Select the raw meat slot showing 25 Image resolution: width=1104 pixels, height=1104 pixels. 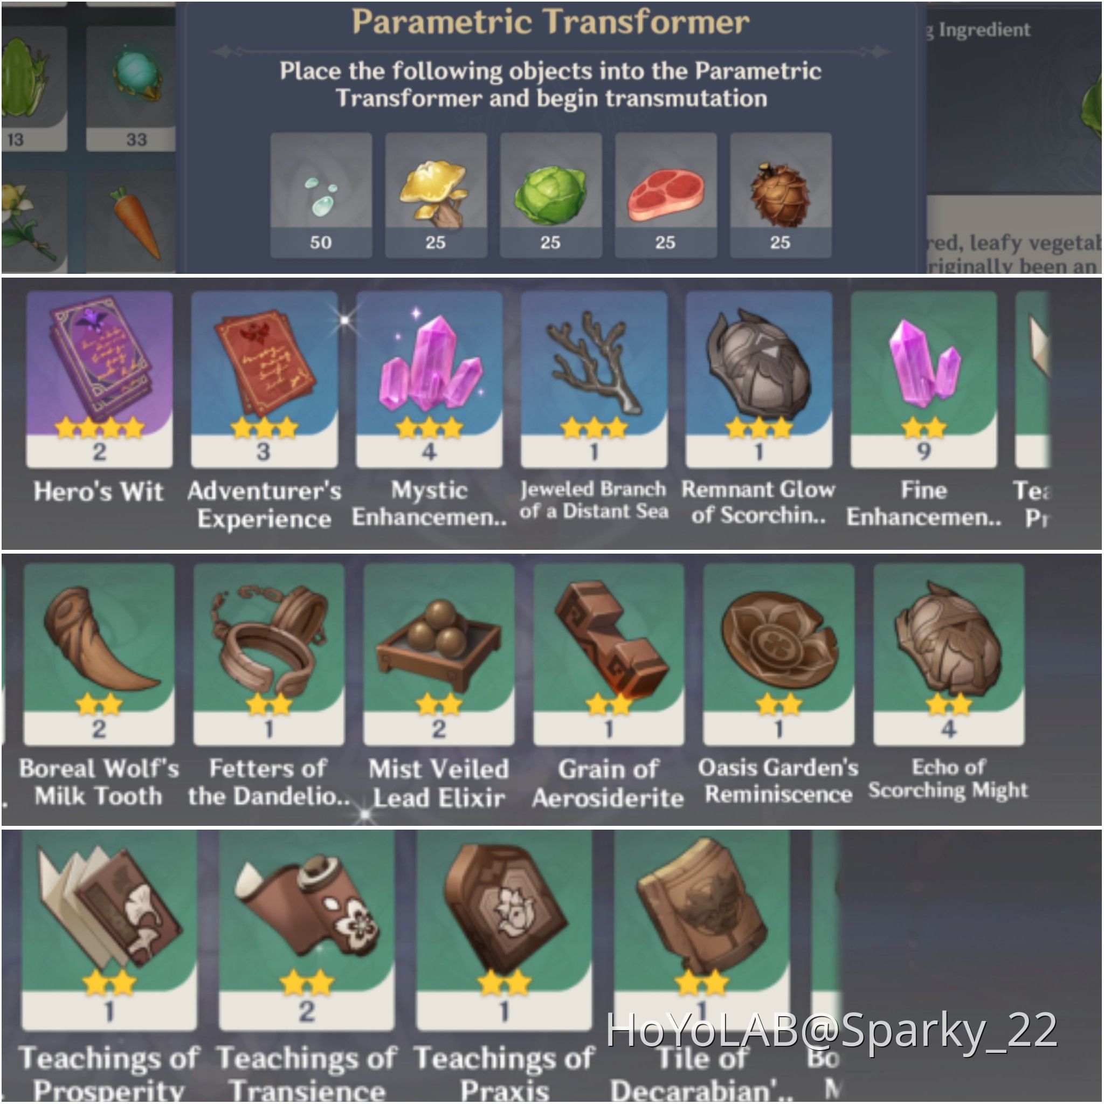[666, 195]
